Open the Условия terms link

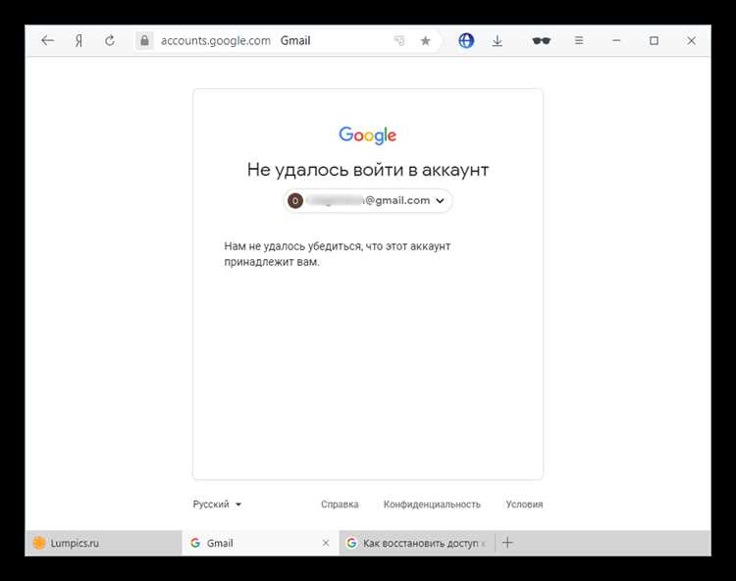tap(524, 504)
